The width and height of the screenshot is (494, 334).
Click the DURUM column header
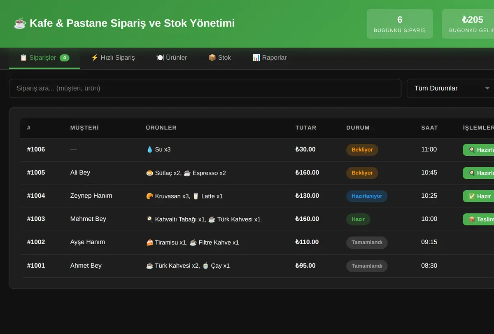tap(358, 128)
